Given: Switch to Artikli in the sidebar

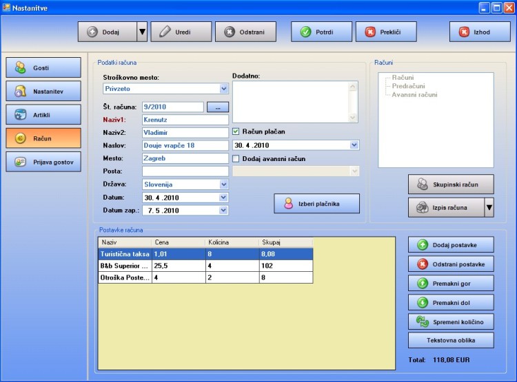Looking at the screenshot, I should 44,114.
